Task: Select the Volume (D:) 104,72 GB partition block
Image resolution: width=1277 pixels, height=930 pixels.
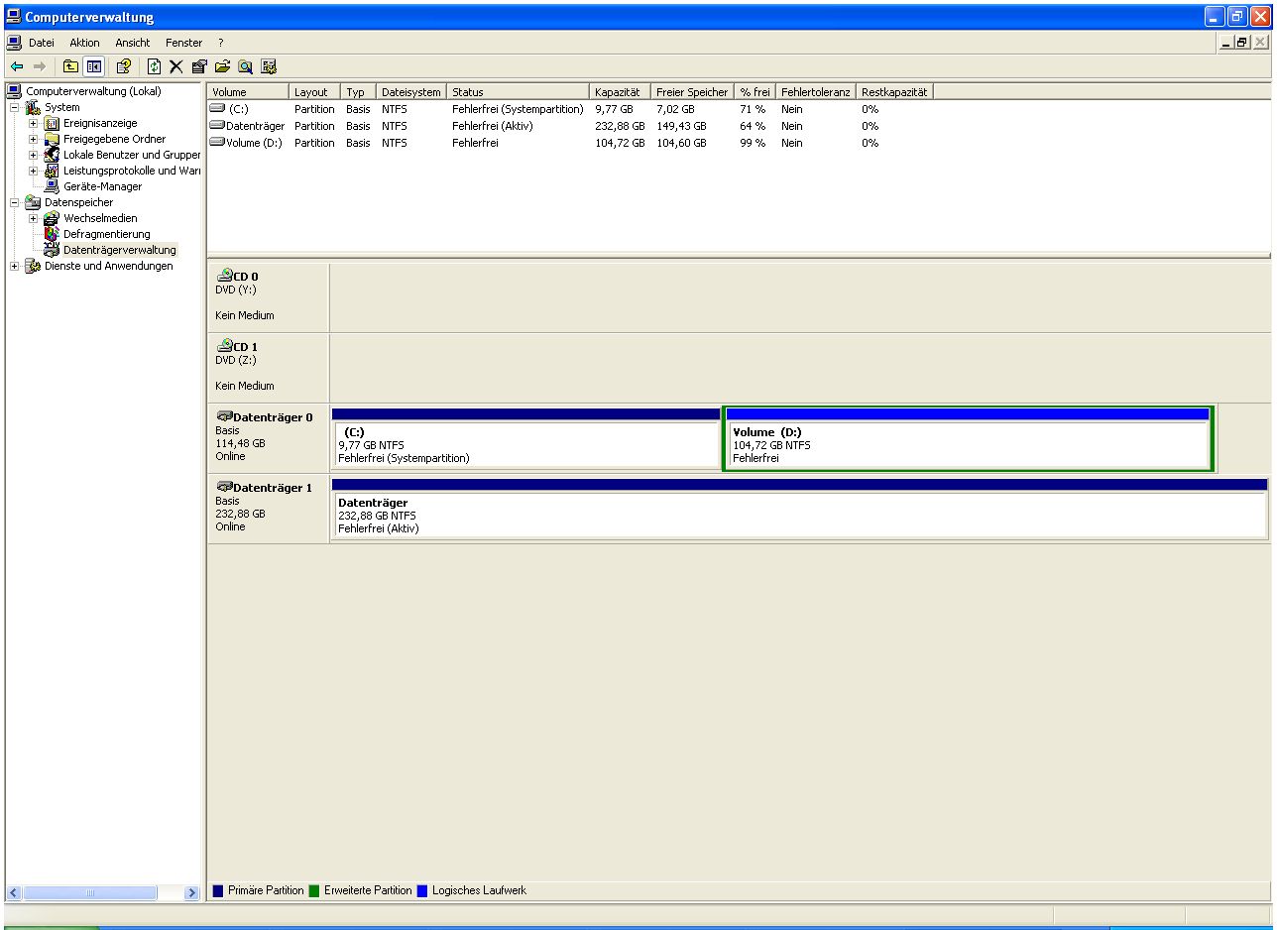Action: pos(968,438)
